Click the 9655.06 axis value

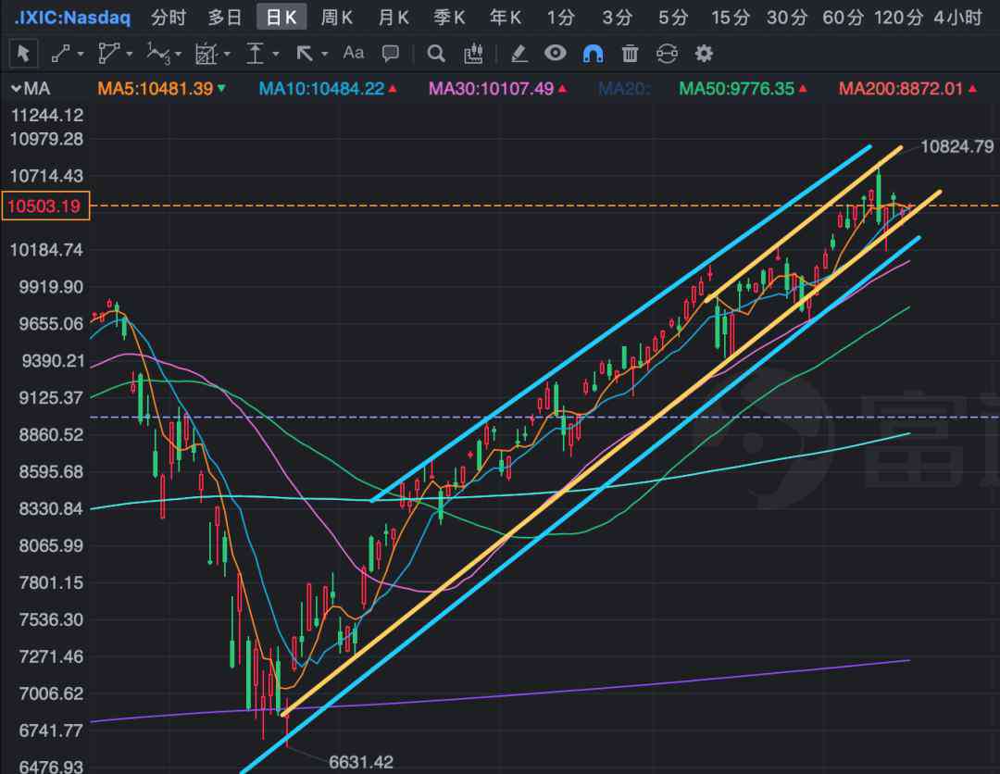pos(51,324)
